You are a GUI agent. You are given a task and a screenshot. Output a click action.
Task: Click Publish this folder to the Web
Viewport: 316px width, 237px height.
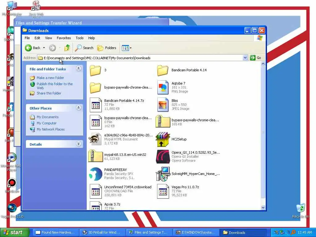point(55,86)
